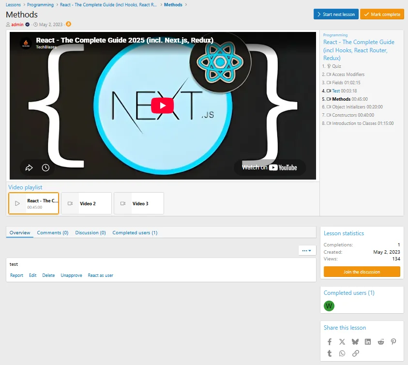Share lesson on Pinterest
The height and width of the screenshot is (365, 408).
[x=393, y=342]
